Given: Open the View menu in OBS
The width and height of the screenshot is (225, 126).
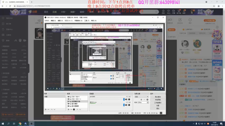Looking at the screenshot, I should (x=60, y=20).
